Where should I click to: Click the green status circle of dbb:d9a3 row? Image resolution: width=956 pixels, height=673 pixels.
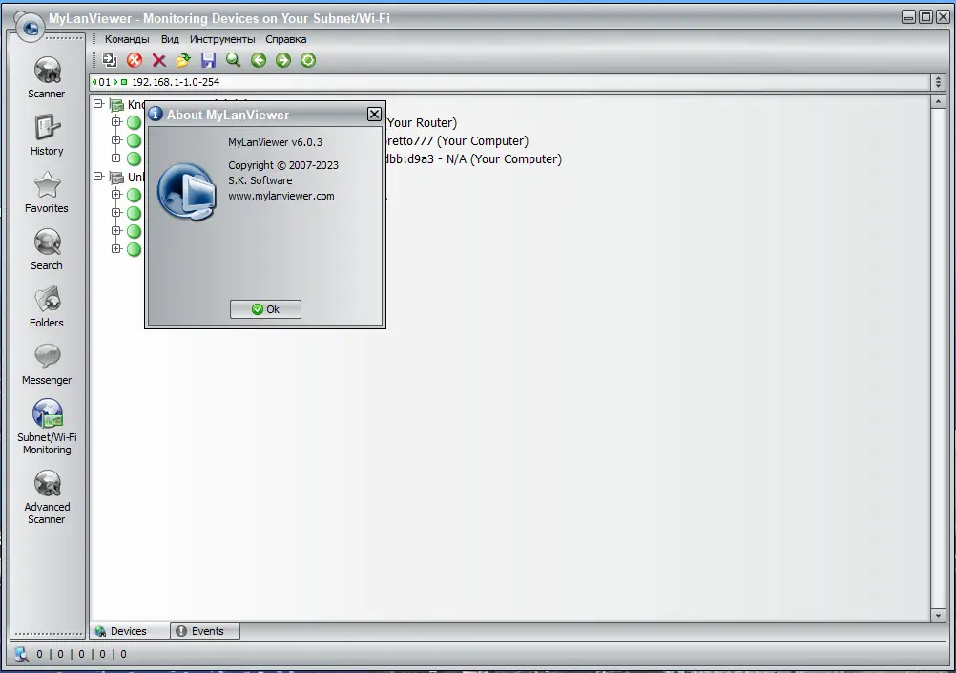(134, 158)
